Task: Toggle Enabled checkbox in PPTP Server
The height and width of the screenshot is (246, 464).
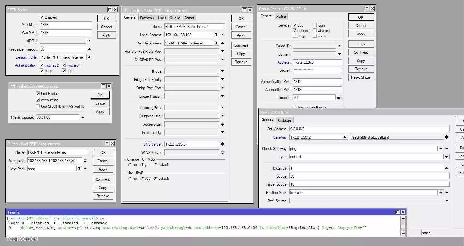Action: point(42,17)
